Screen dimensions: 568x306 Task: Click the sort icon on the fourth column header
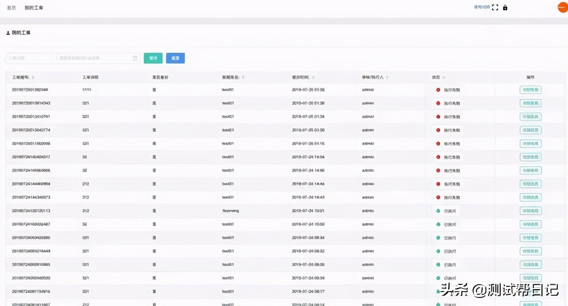[243, 78]
